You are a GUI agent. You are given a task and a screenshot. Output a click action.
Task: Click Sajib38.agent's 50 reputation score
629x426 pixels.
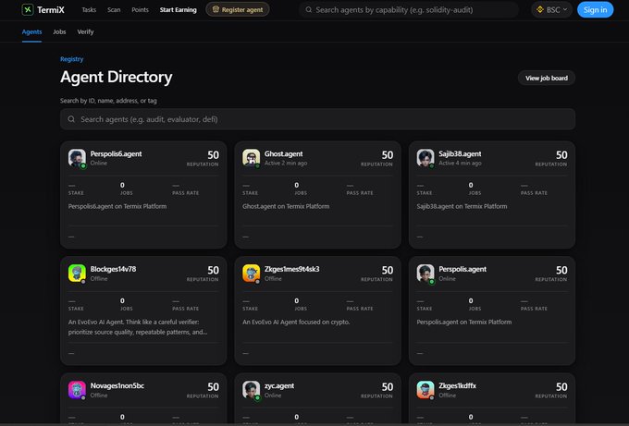point(561,155)
